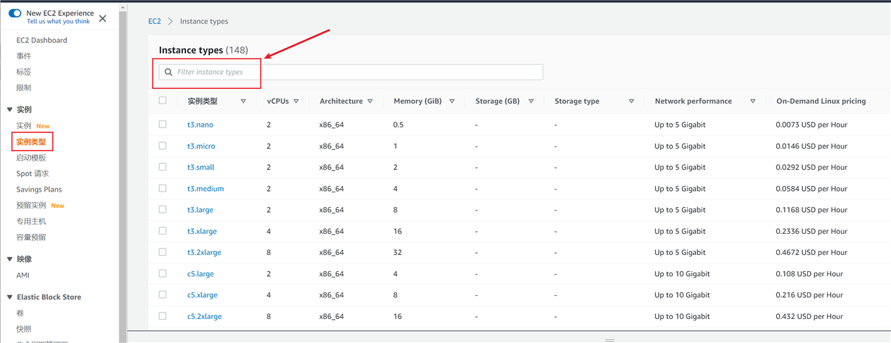The height and width of the screenshot is (343, 891).
Task: Open 预留实例 in the sidebar
Action: click(31, 206)
